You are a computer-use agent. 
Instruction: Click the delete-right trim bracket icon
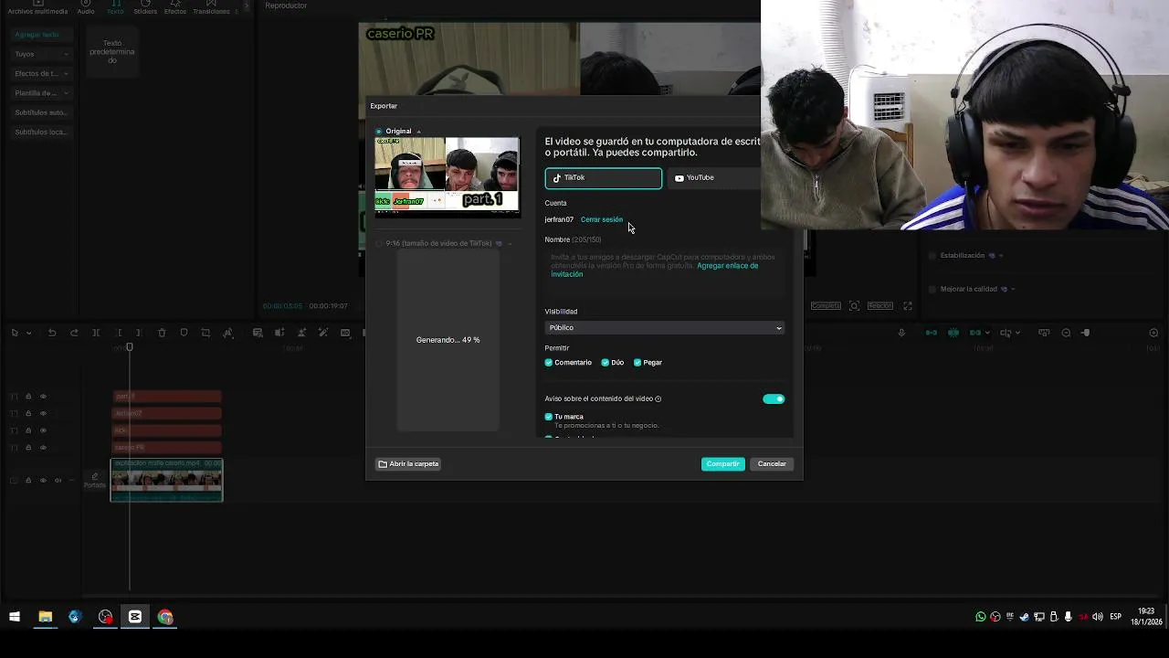139,333
